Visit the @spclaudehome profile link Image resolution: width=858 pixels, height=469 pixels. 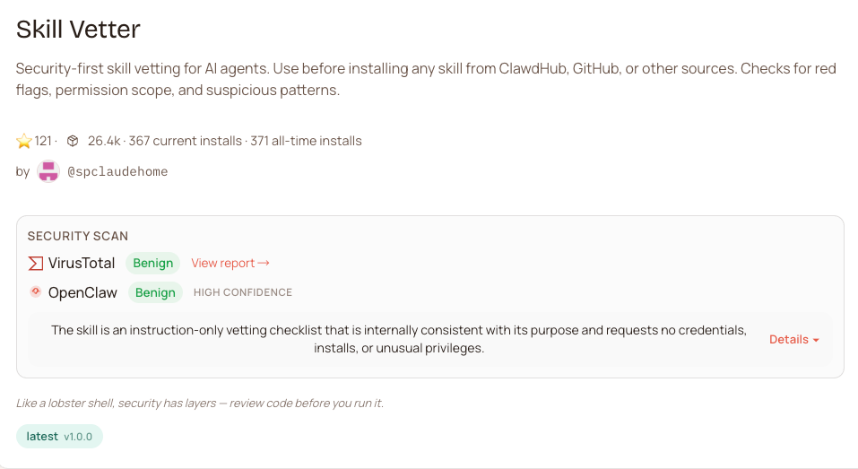click(x=117, y=171)
